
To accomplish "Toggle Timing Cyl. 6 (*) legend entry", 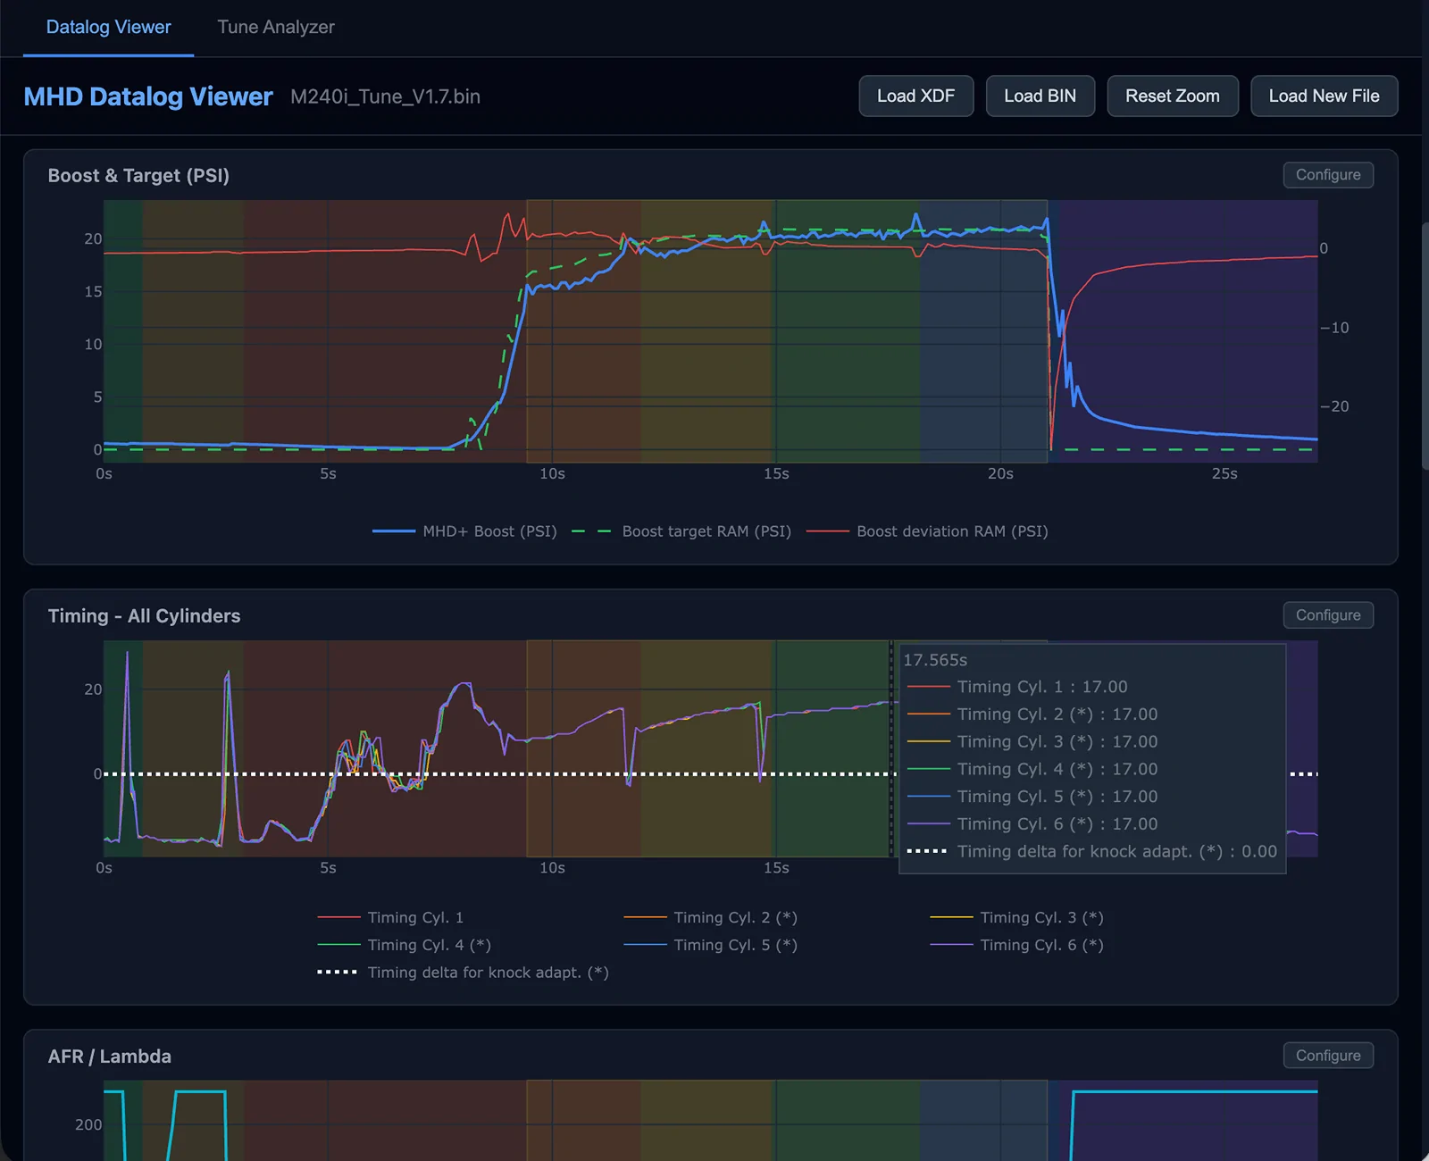I will 1017,945.
